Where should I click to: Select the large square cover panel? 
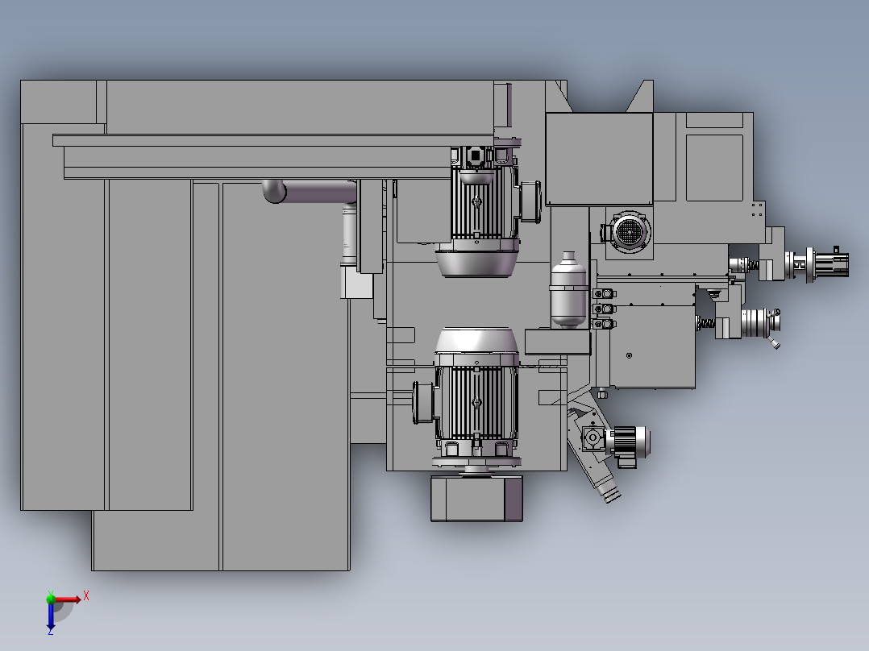coord(598,159)
